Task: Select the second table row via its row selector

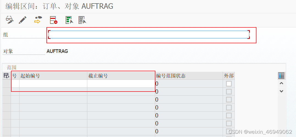Action: click(7, 92)
